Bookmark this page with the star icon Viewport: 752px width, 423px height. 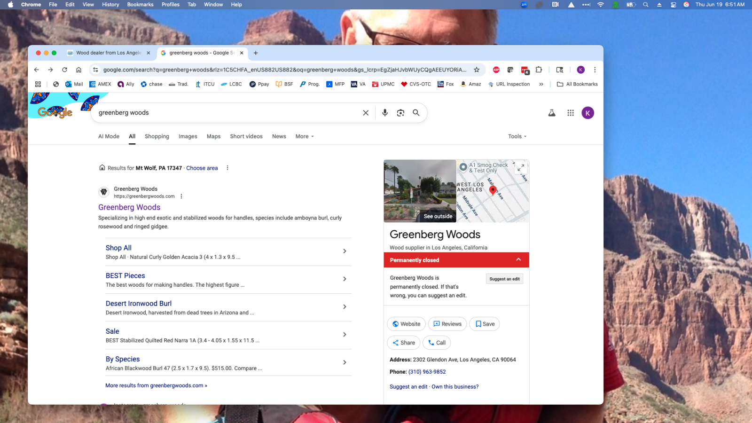(477, 70)
